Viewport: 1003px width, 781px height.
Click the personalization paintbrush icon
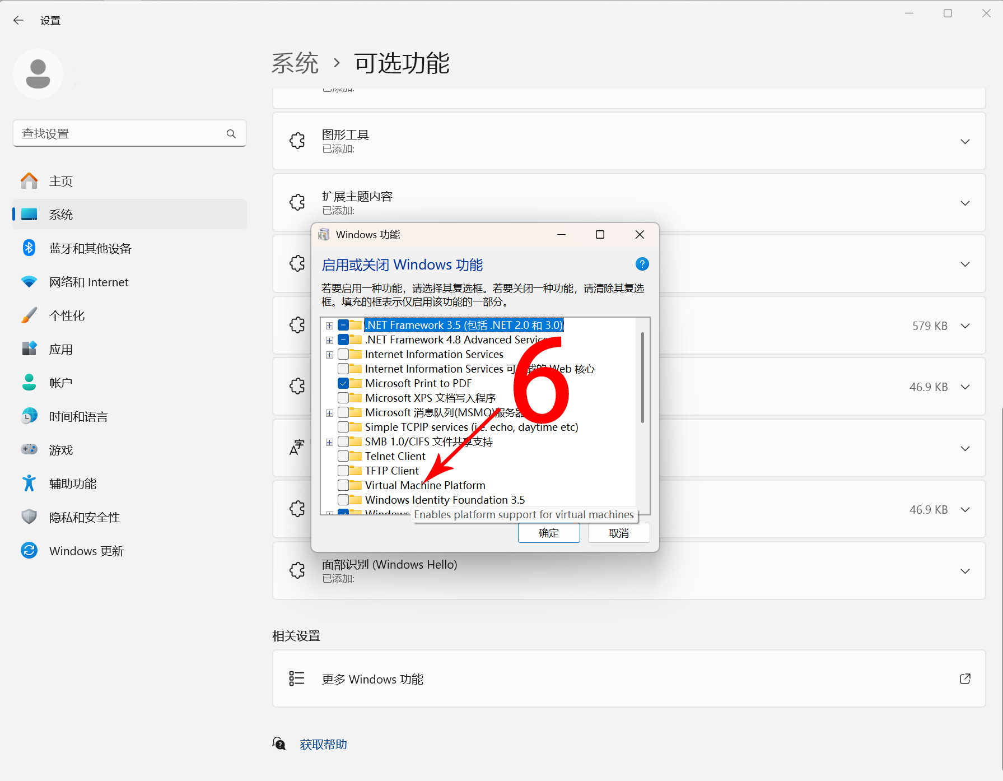coord(29,315)
